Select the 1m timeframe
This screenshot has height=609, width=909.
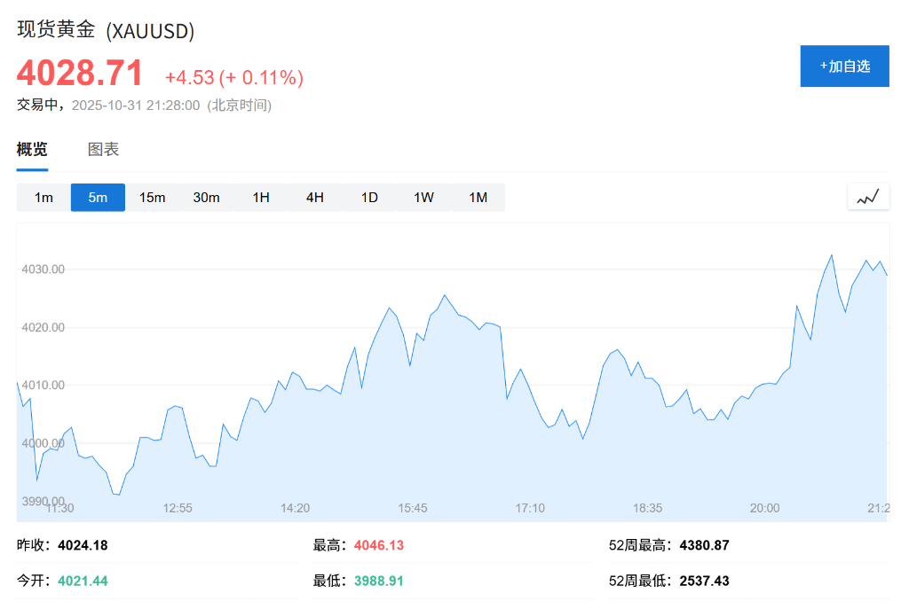[42, 197]
